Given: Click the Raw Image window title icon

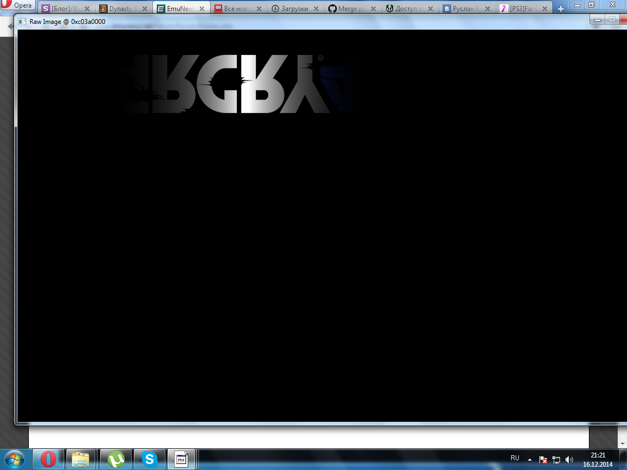Looking at the screenshot, I should point(22,22).
